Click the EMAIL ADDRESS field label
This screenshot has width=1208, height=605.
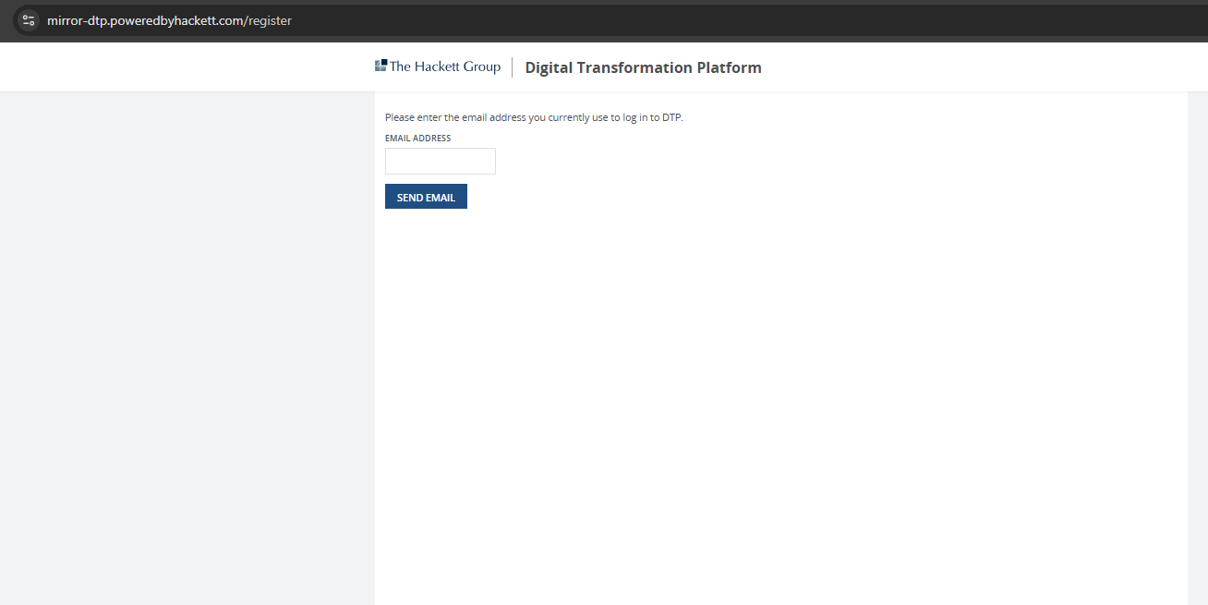[418, 139]
